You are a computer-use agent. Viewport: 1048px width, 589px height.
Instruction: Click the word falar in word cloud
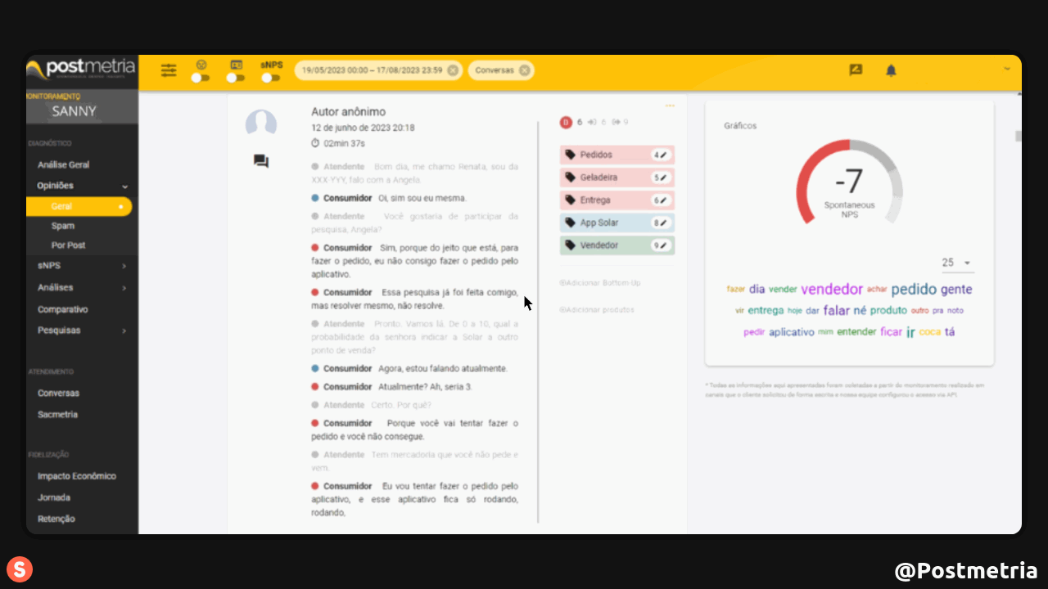[837, 311]
